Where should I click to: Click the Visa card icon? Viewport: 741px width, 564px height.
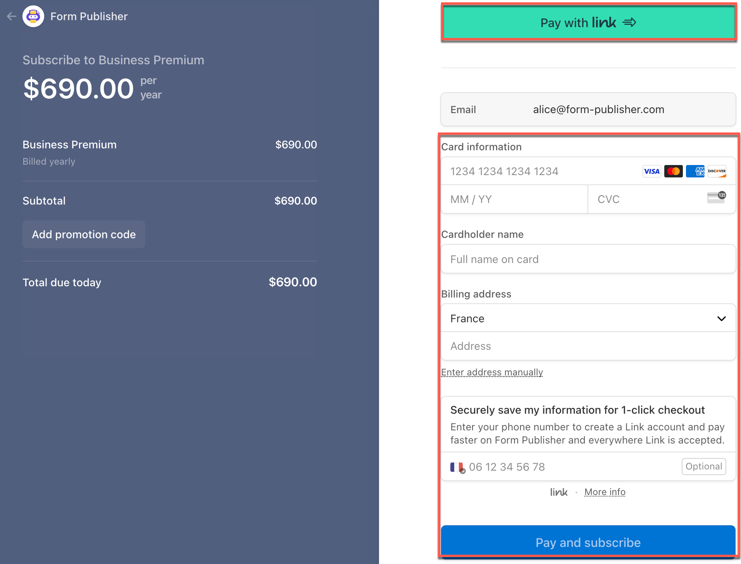click(651, 171)
